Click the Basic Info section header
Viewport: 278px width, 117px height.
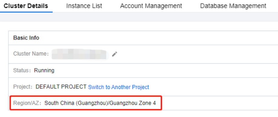26,38
